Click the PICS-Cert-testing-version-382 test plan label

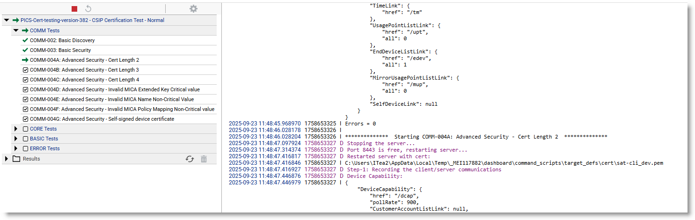tap(92, 21)
